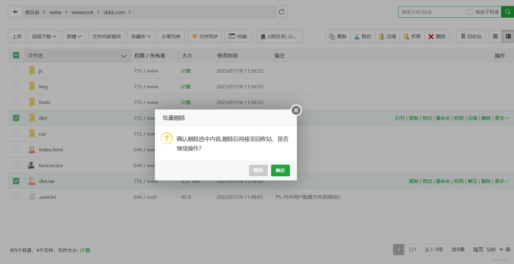This screenshot has width=514, height=264.
Task: Open file content search (文件内容查找)
Action: pos(107,37)
